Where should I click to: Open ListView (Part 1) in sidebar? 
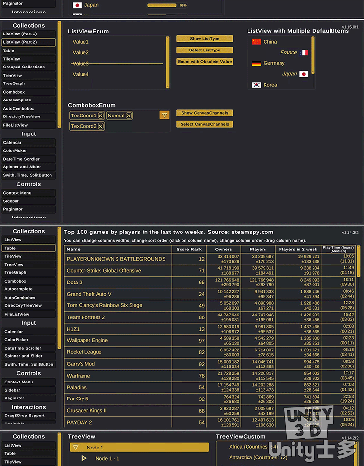click(x=28, y=34)
